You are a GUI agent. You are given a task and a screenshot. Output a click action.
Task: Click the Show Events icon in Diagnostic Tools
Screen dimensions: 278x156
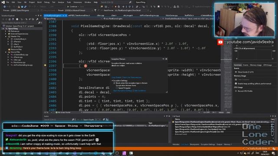click(x=236, y=72)
